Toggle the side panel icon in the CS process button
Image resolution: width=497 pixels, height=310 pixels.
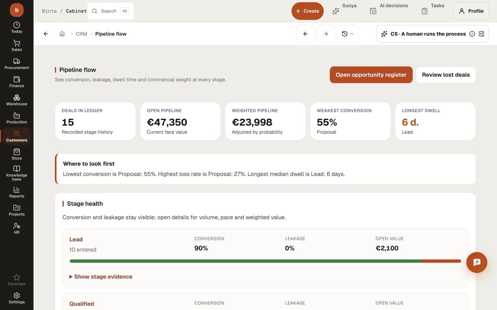coord(481,34)
